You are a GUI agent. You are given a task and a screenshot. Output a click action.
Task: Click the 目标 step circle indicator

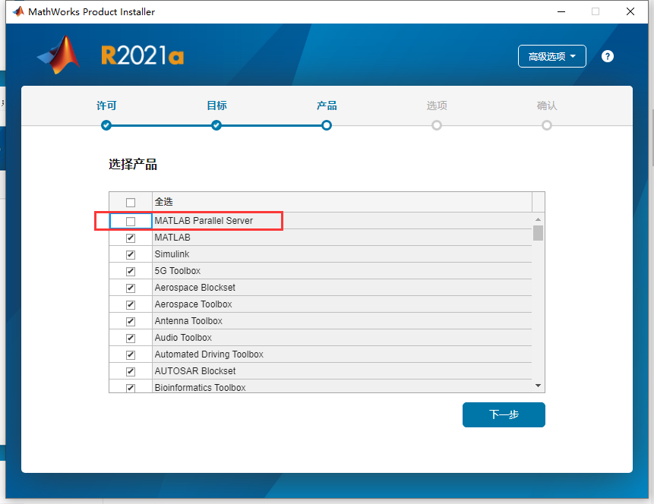coord(216,125)
